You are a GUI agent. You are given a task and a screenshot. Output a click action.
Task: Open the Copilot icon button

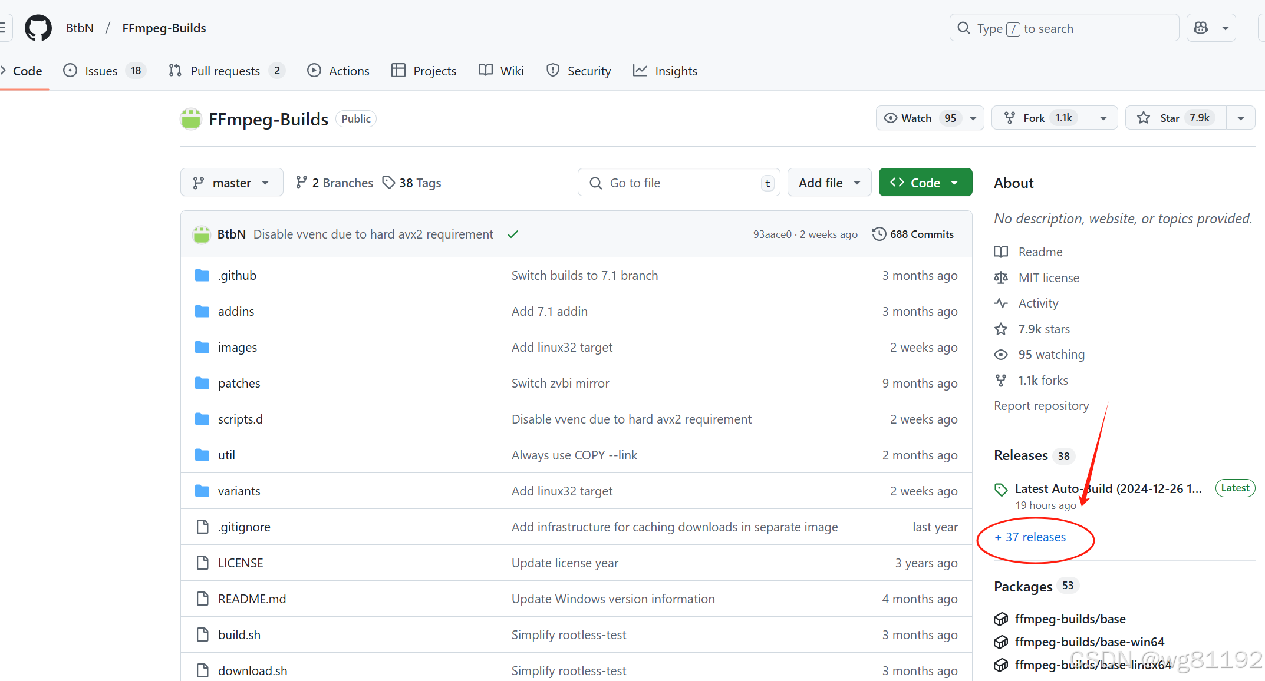[x=1200, y=28]
